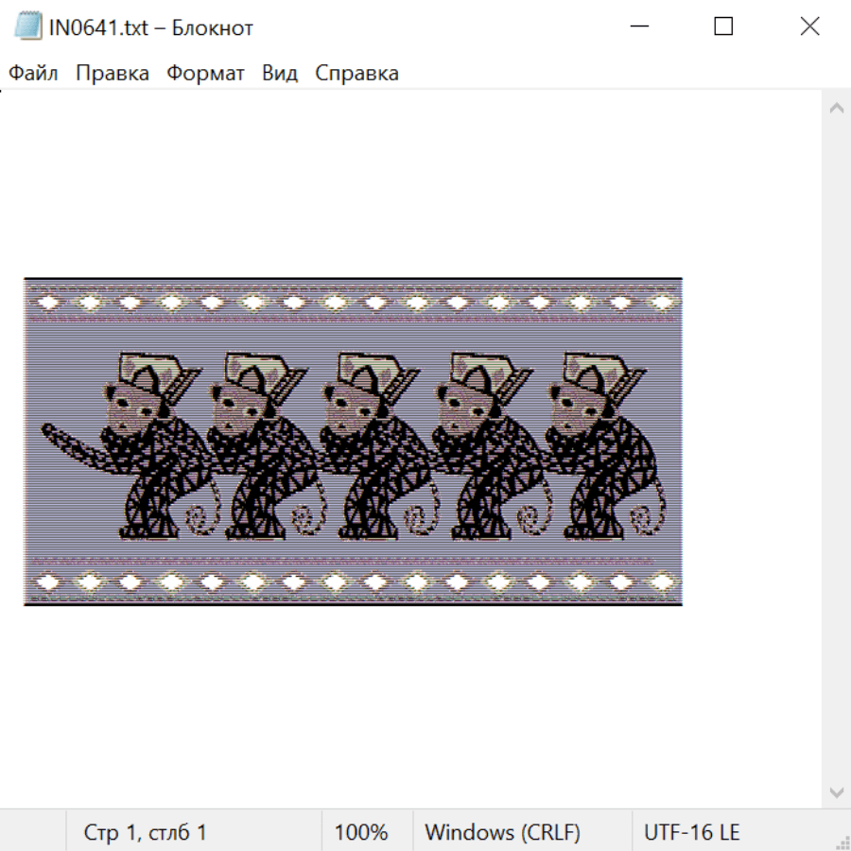Image resolution: width=851 pixels, height=851 pixels.
Task: Open the Справка menu
Action: coord(356,74)
